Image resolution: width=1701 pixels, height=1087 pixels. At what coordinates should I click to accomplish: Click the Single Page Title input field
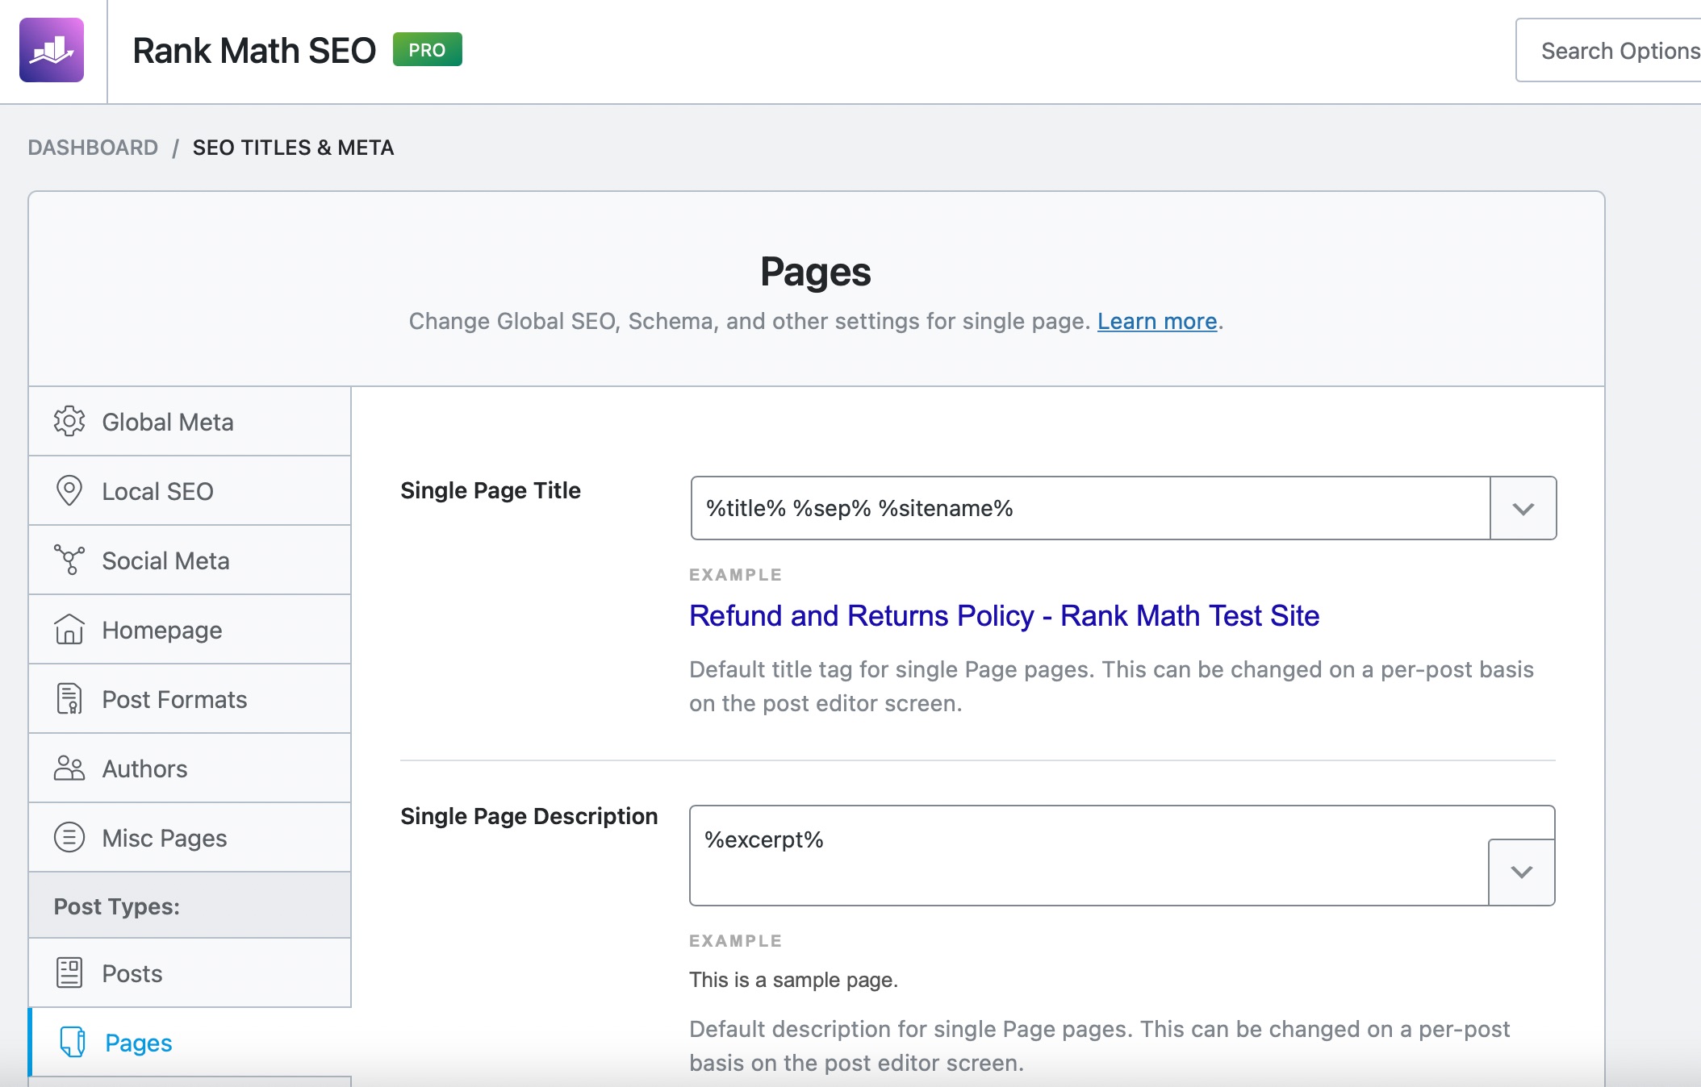pos(1090,508)
